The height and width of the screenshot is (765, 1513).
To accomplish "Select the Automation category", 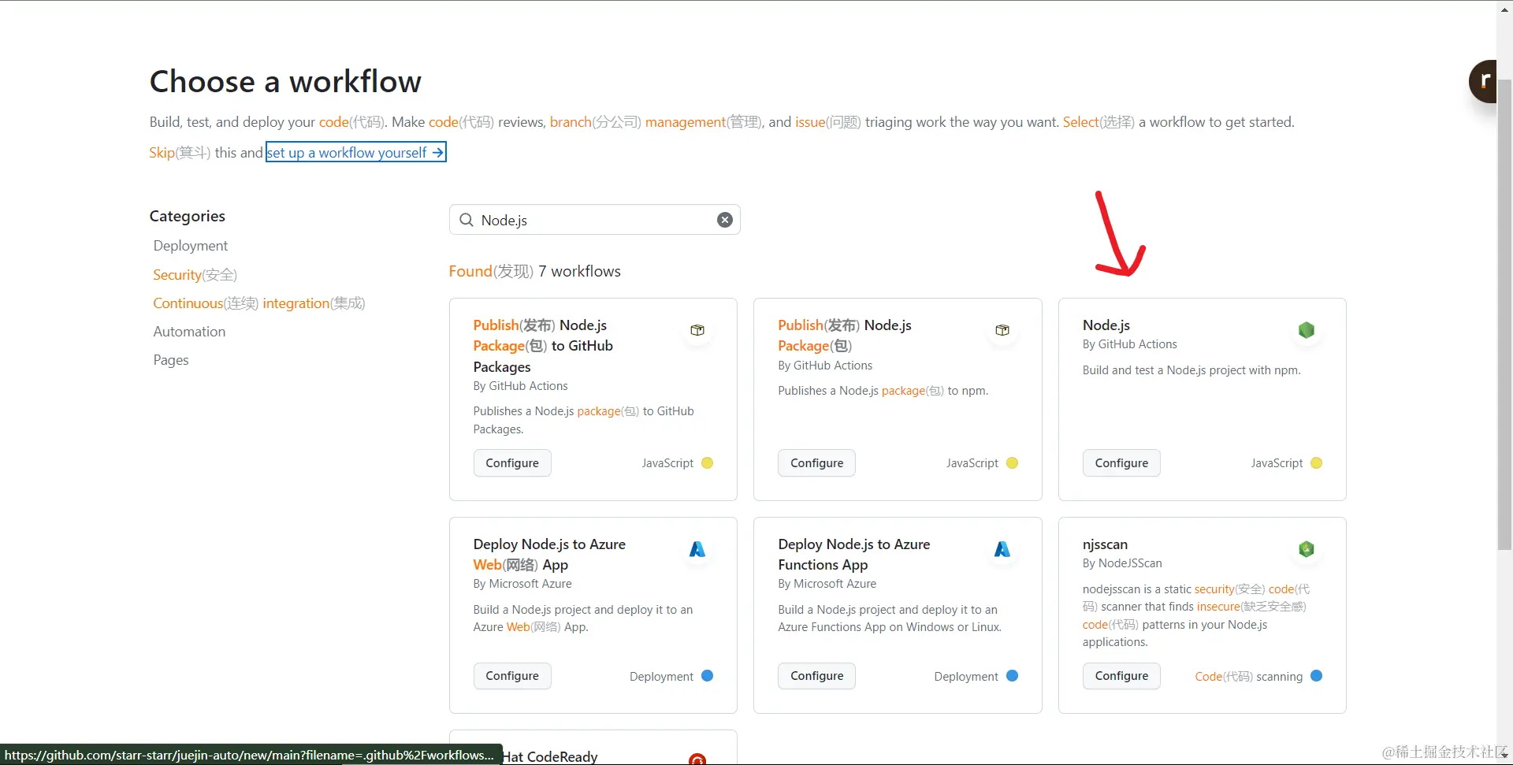I will 189,332.
